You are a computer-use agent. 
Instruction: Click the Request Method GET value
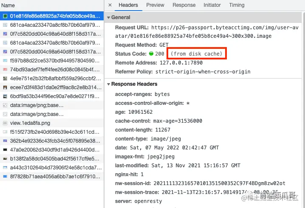tap(164, 45)
